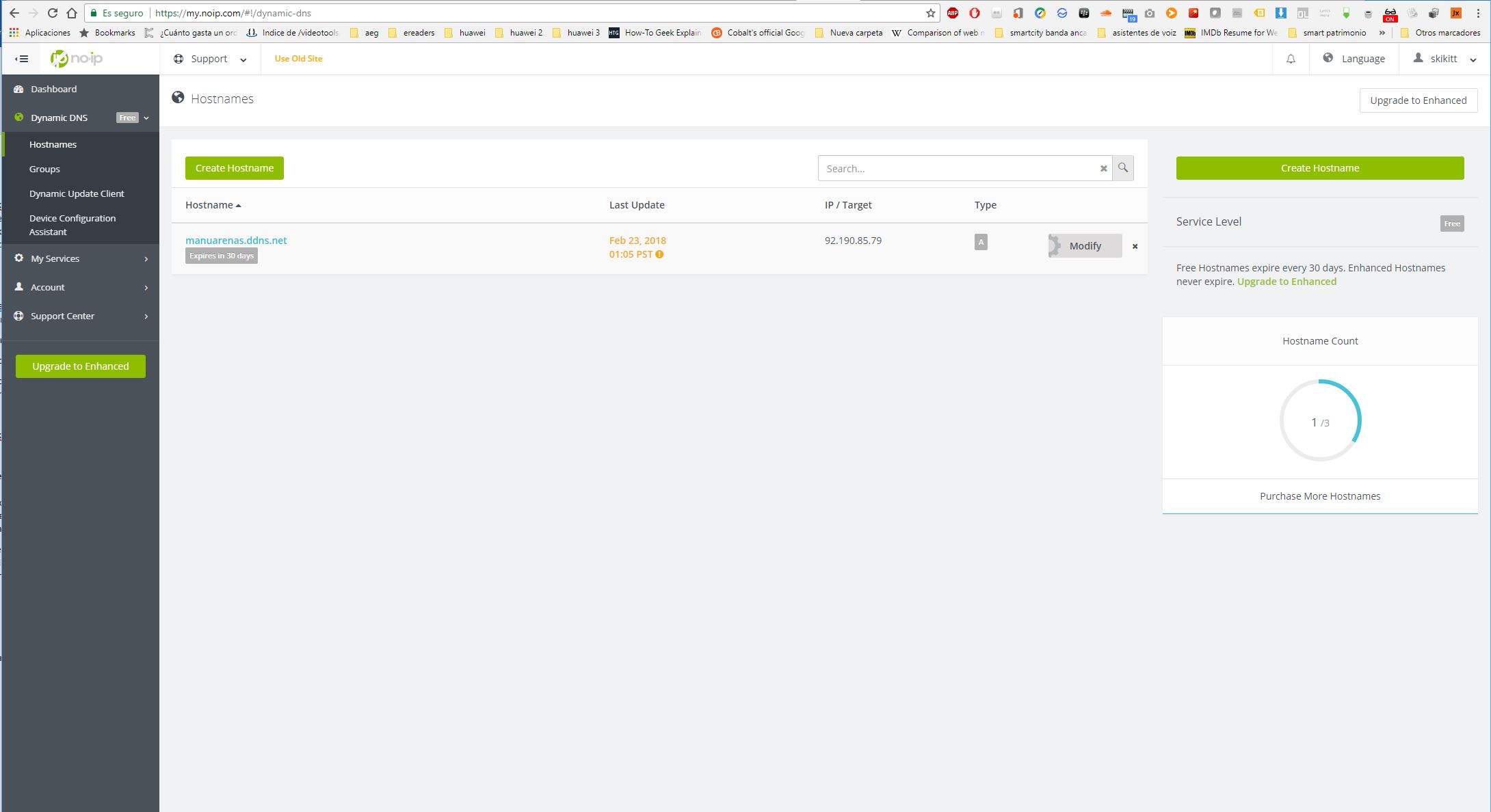Screen dimensions: 1491x812
Task: Open Groups in sidebar menu
Action: coord(44,169)
